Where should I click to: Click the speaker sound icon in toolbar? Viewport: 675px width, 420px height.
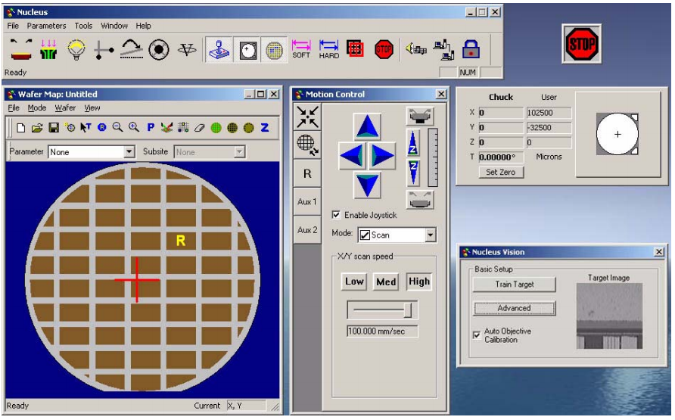[416, 49]
